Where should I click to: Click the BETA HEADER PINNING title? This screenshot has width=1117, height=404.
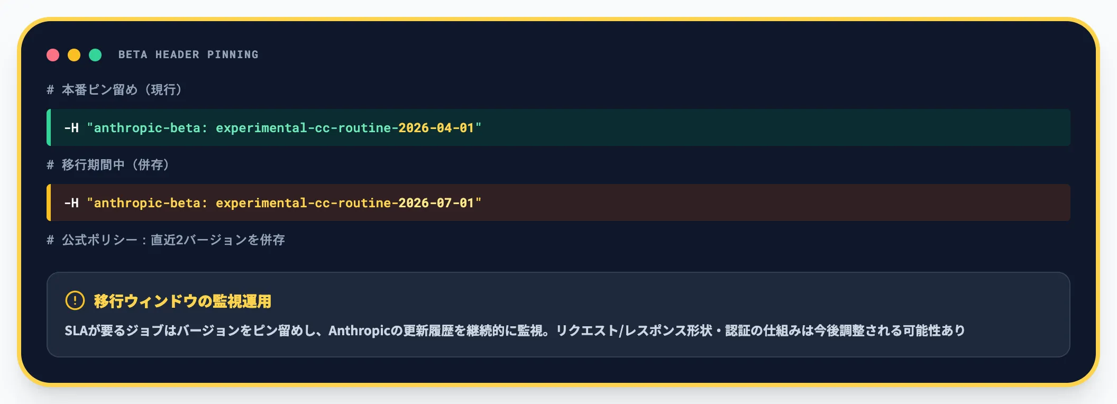click(x=188, y=54)
